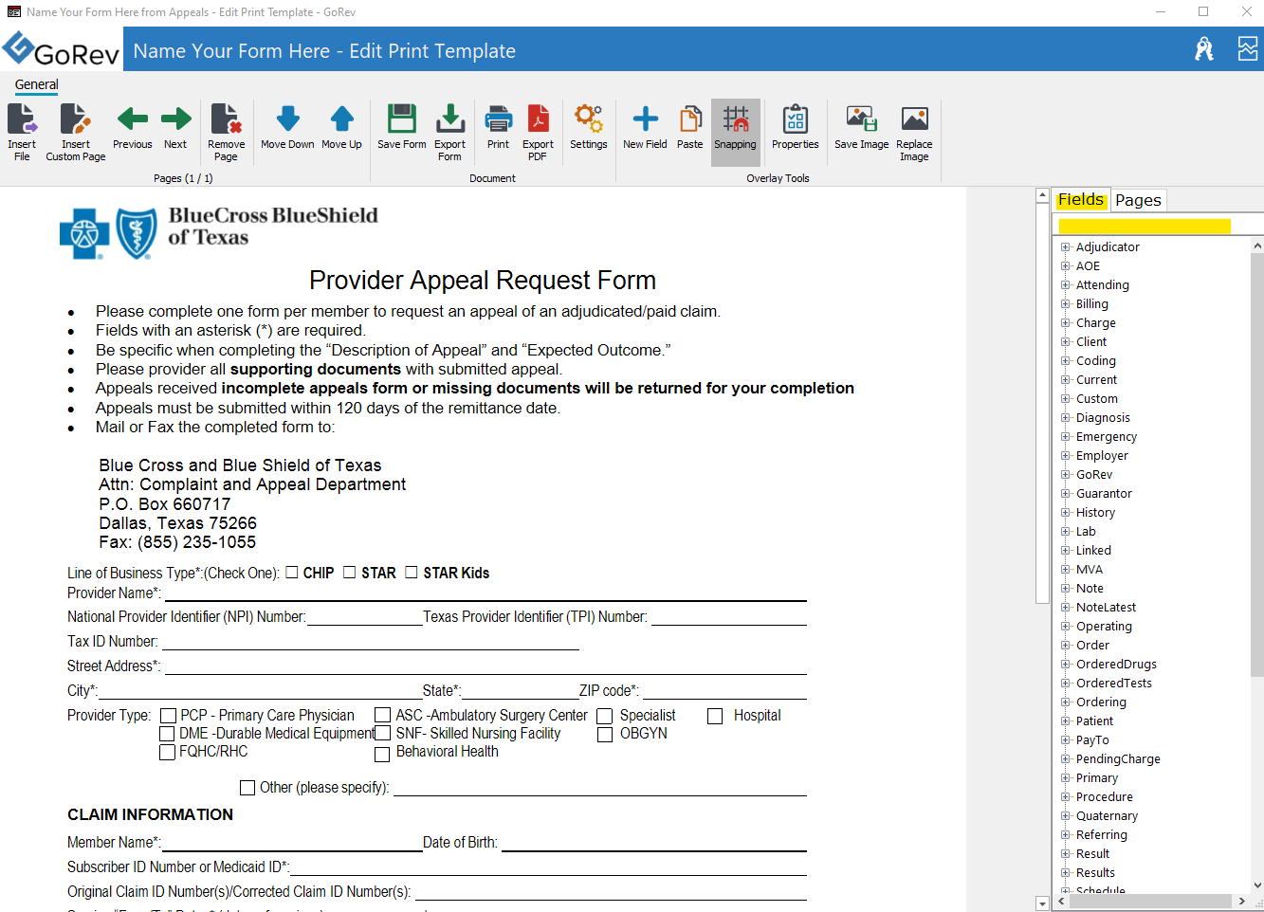Expand the Primary tree node

click(1065, 778)
